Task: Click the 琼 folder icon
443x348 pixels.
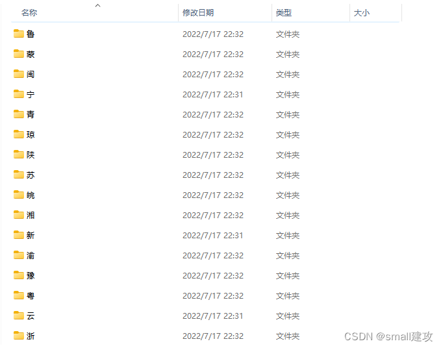Action: (x=19, y=134)
